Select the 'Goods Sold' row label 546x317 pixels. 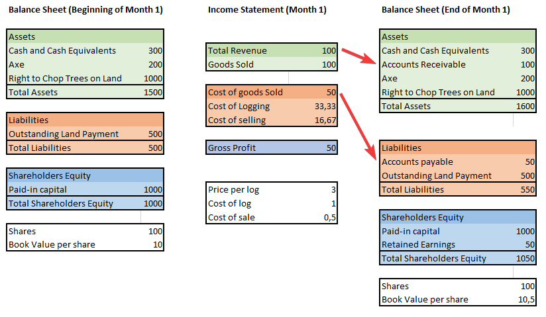231,65
